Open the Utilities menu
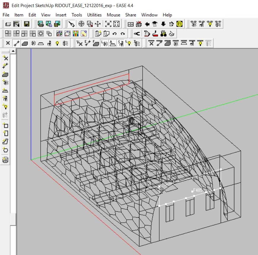Image resolution: width=258 pixels, height=255 pixels. tap(94, 15)
